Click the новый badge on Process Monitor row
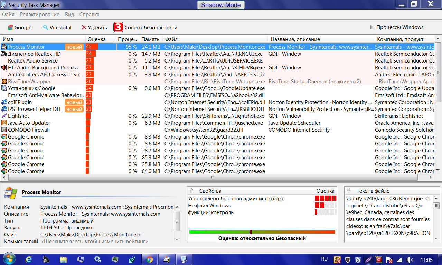 [x=74, y=47]
